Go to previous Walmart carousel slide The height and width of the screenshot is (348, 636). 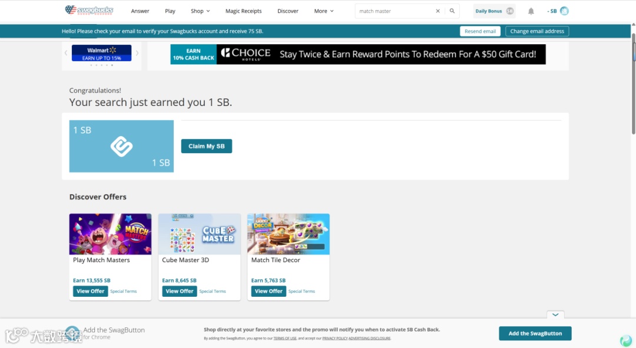pos(66,53)
